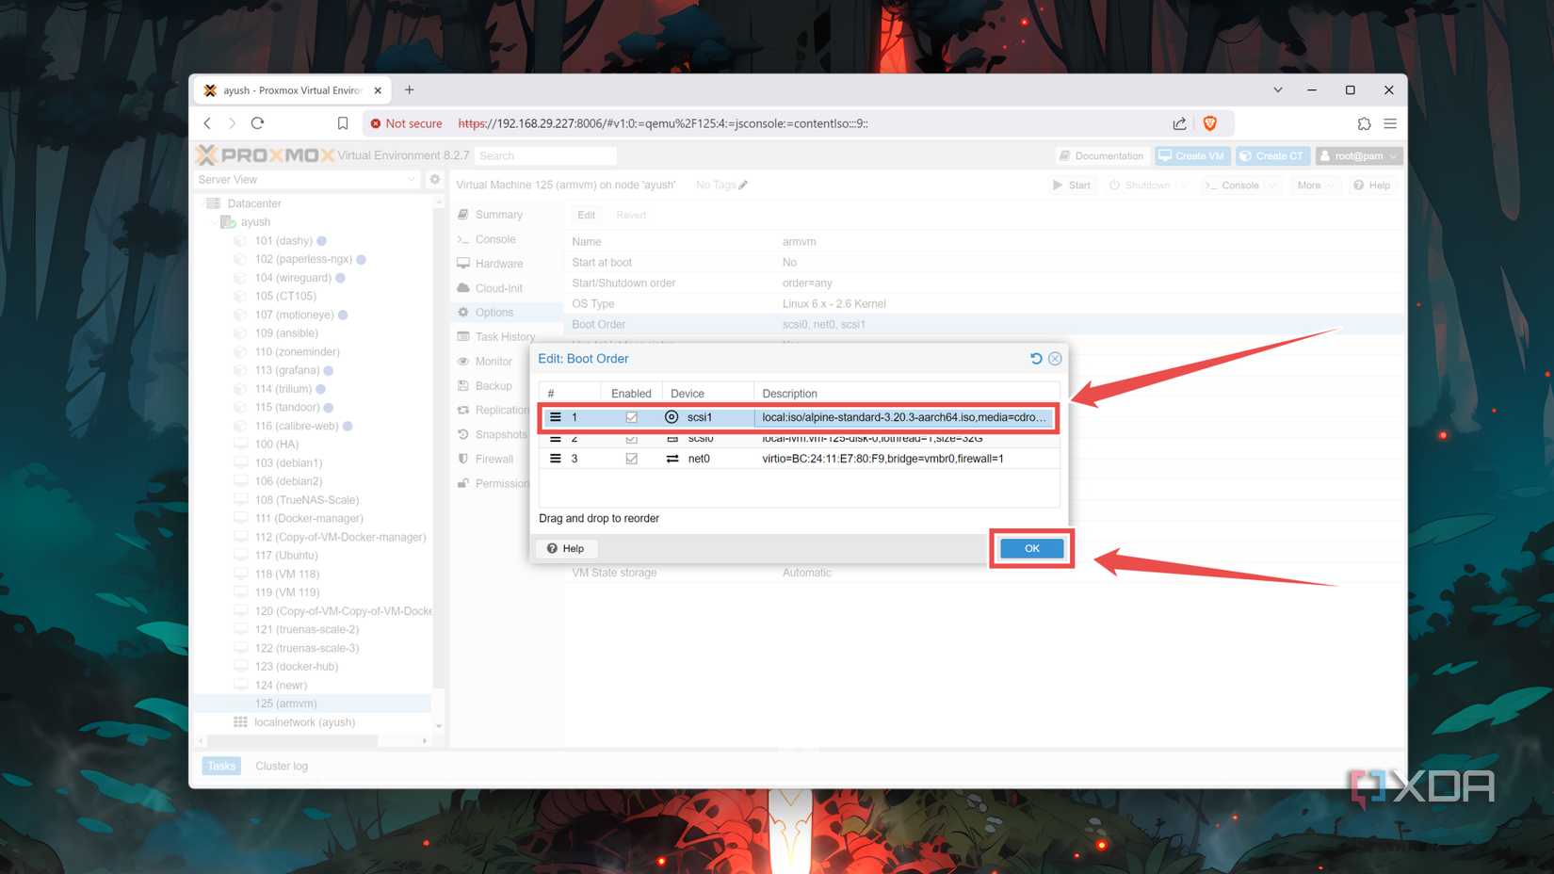Close the Proxmox Virtual Environment tab

pyautogui.click(x=378, y=90)
